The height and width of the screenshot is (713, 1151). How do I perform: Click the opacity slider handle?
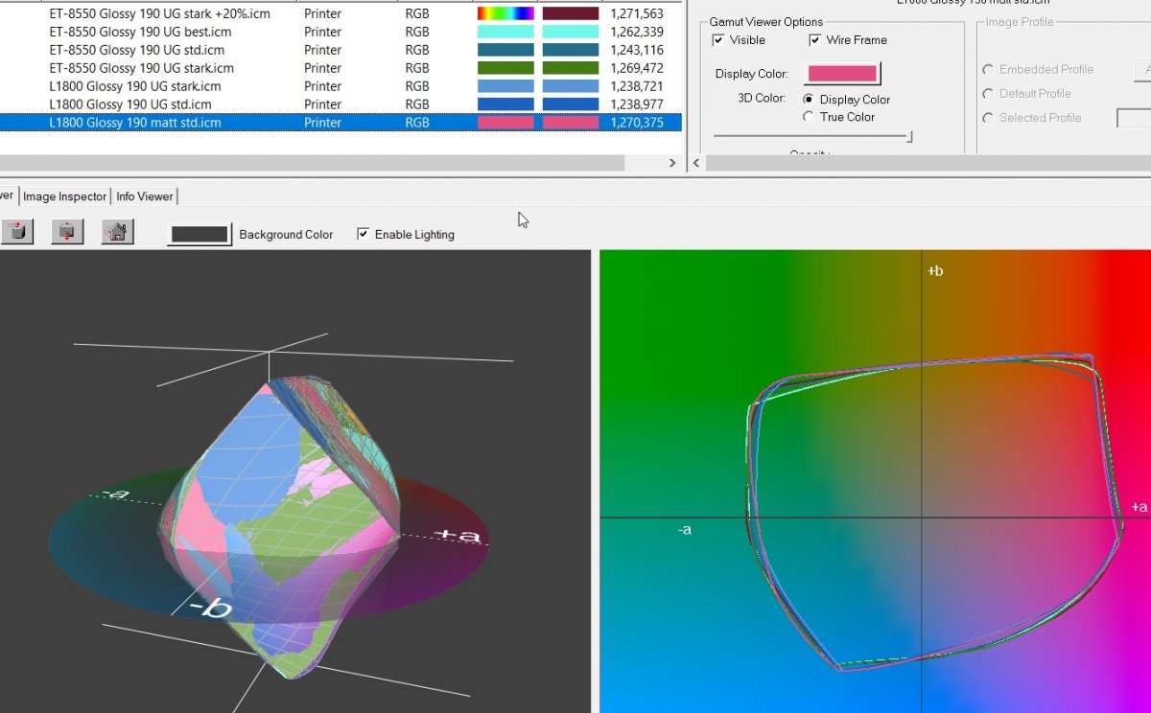[x=909, y=138]
